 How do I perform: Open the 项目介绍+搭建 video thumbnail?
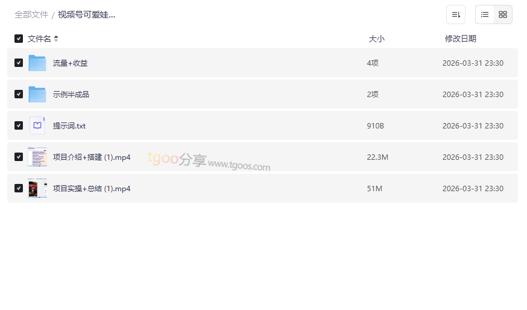point(37,157)
